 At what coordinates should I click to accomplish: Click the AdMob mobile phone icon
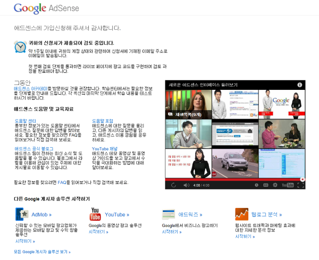point(22,214)
